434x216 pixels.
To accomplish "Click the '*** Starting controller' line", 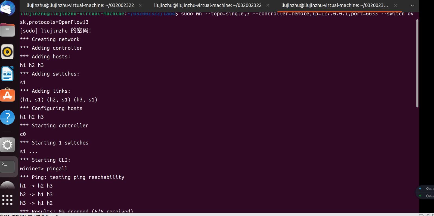I will [54, 126].
